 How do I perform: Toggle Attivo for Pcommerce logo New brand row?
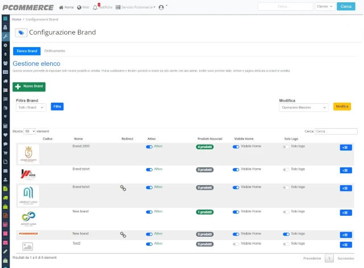coord(149,234)
